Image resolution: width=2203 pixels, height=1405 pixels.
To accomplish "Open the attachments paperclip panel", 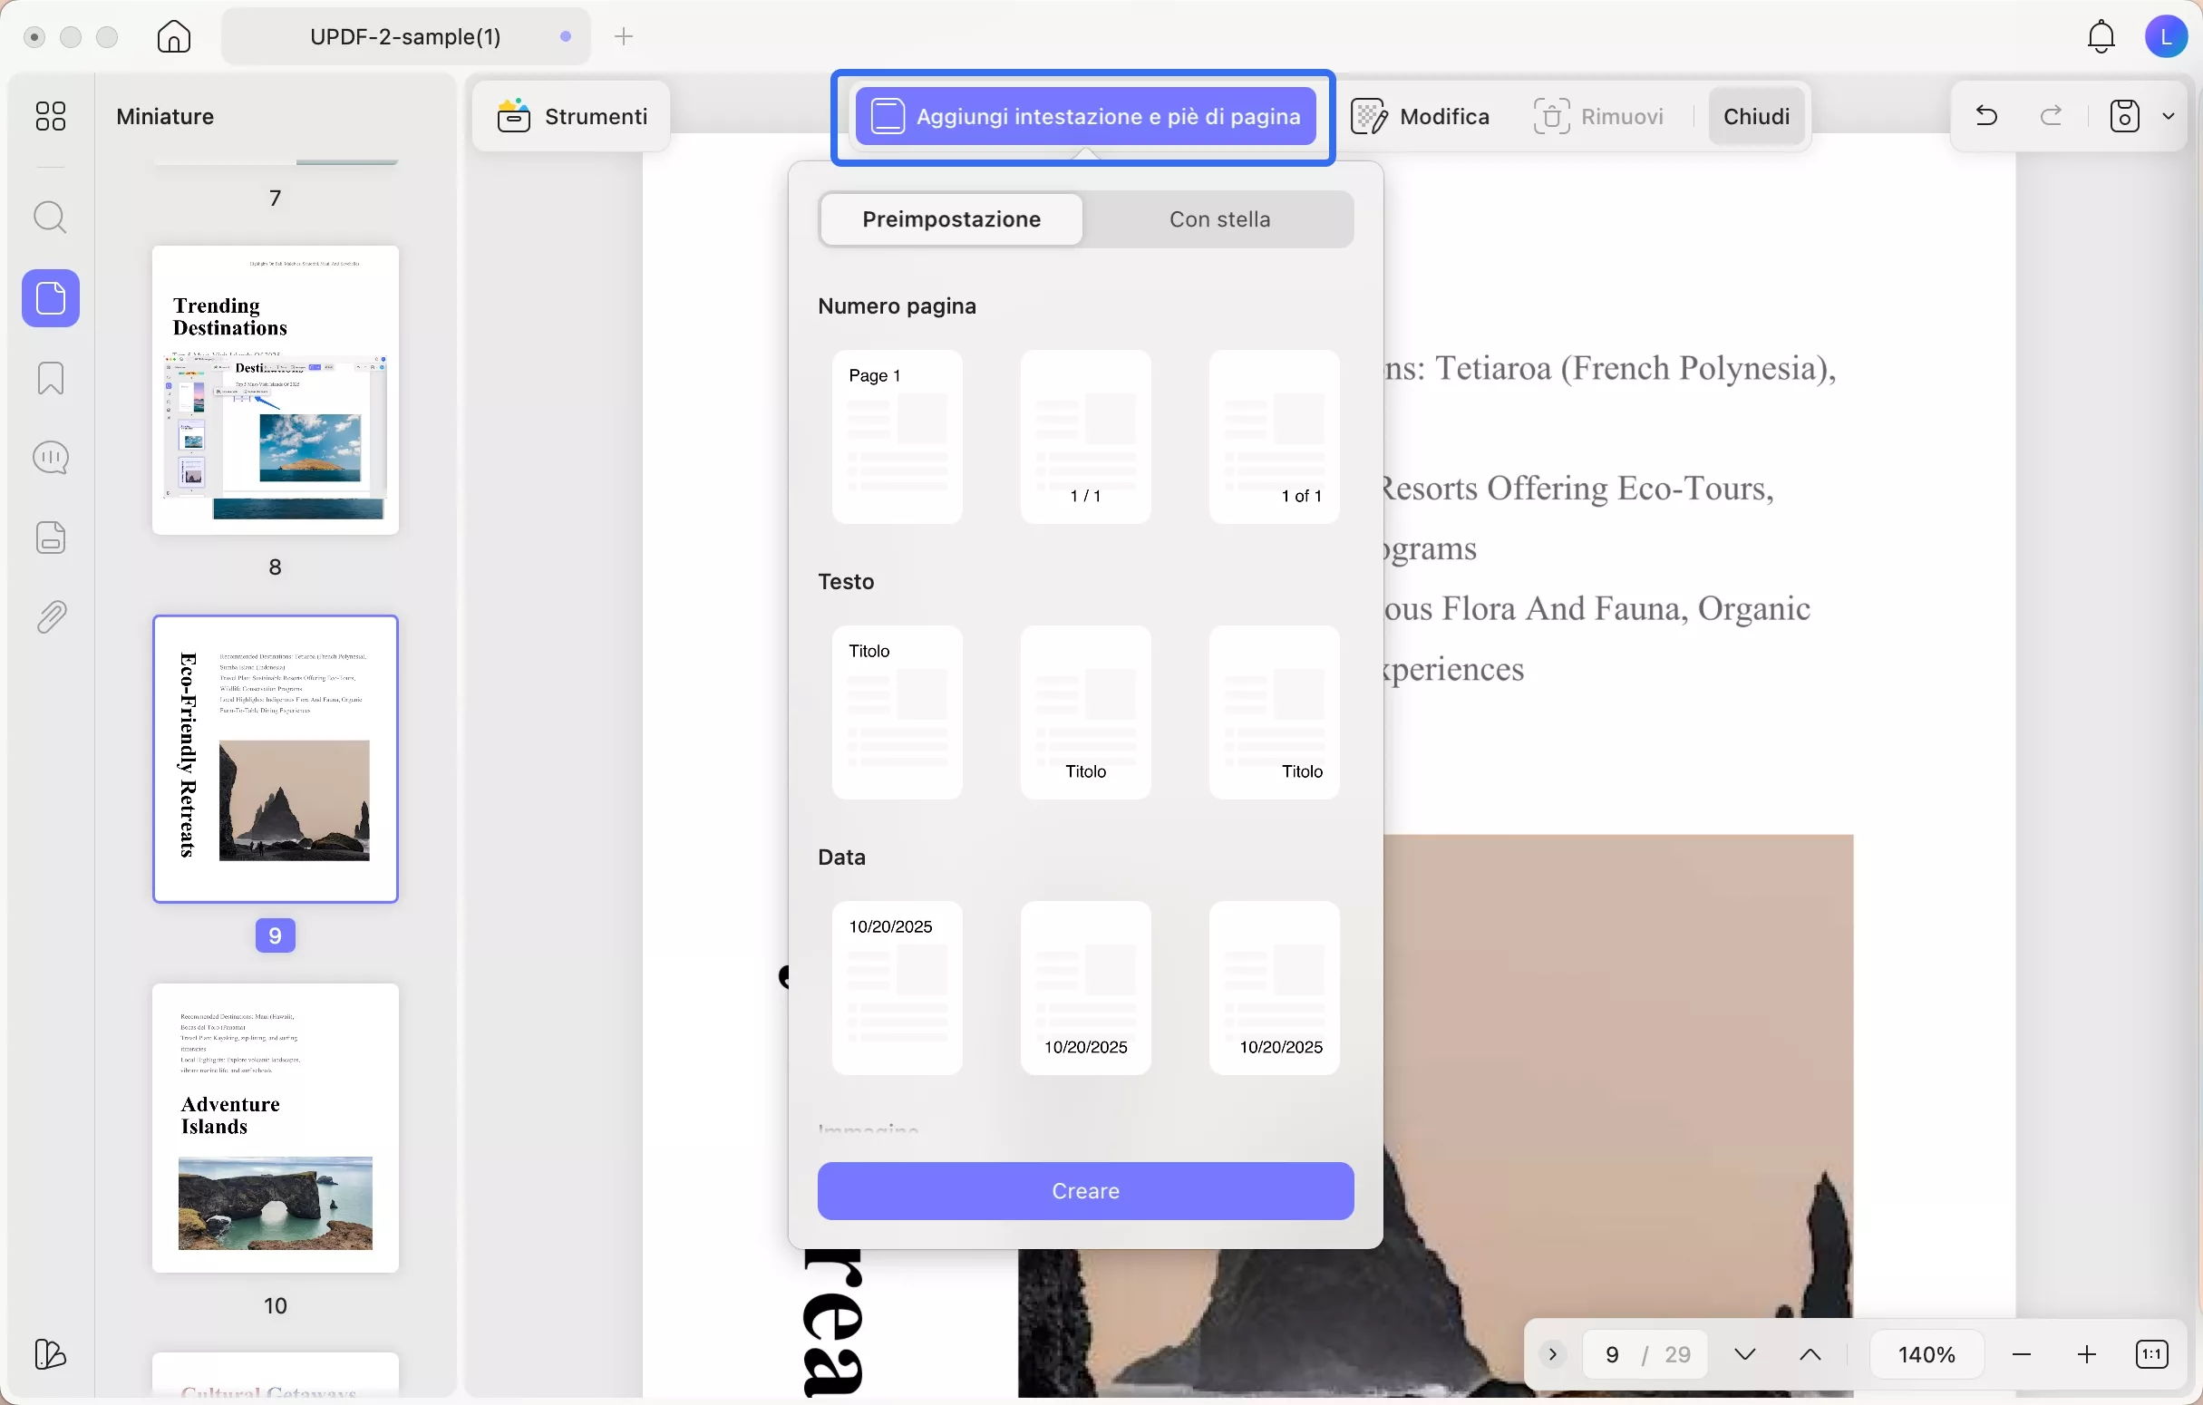I will tap(51, 615).
